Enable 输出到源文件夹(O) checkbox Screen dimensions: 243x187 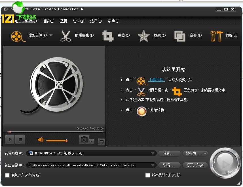[x=147, y=175]
